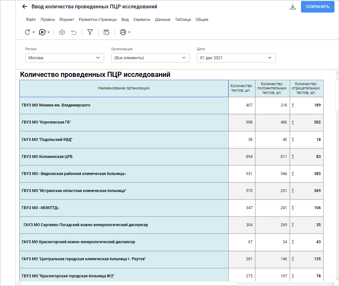Open the Файл menu

coord(31,20)
